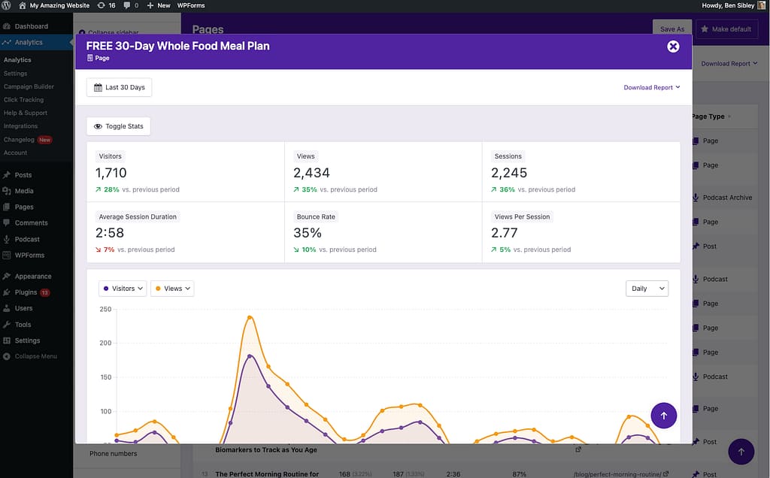Click the updates icon showing 16
770x478 pixels.
click(x=105, y=5)
